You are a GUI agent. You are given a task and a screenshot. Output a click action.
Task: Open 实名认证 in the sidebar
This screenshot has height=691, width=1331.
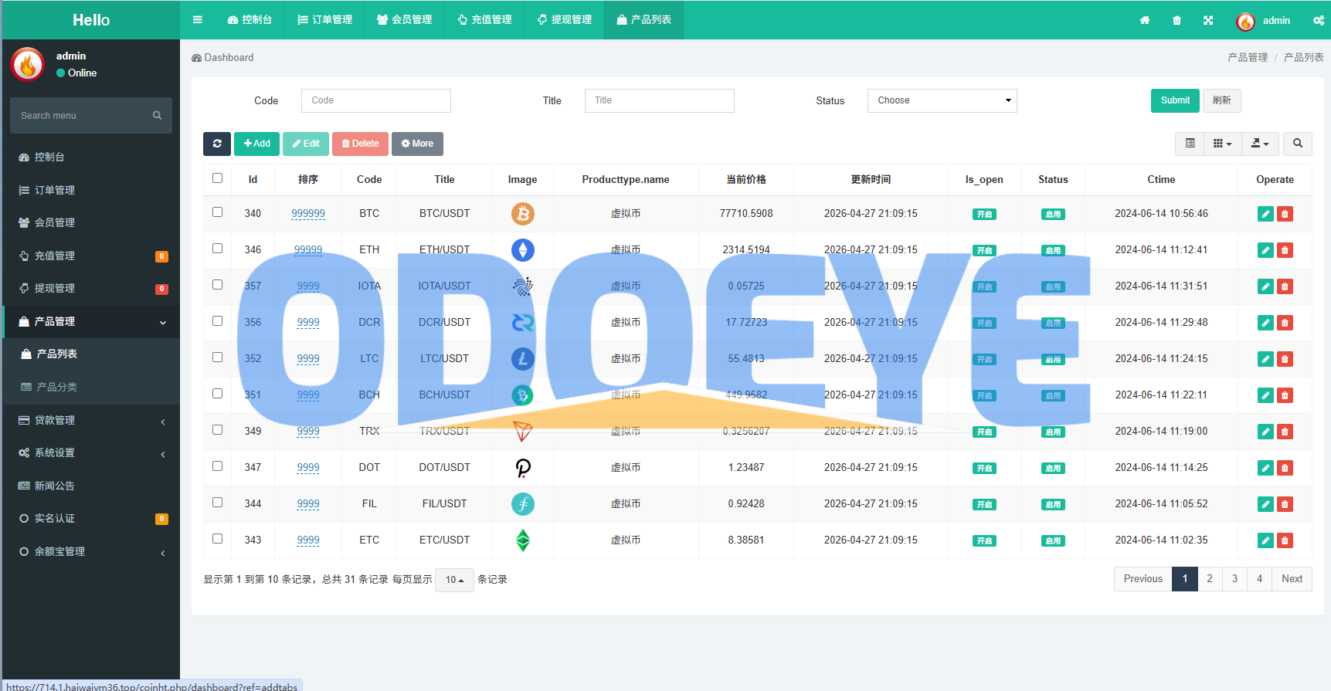point(91,519)
